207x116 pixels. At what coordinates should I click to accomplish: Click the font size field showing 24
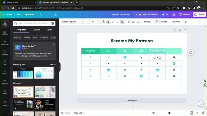93,22
